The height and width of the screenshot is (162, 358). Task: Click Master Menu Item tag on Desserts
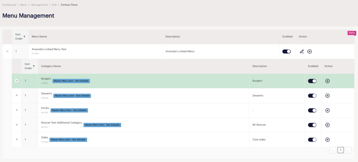pyautogui.click(x=72, y=96)
